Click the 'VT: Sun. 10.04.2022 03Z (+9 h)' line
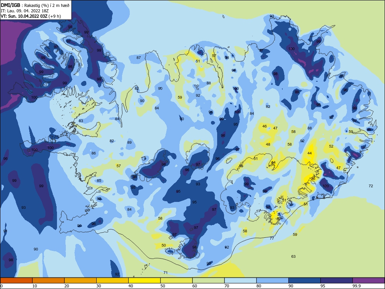The width and height of the screenshot is (385, 289). [x=31, y=16]
